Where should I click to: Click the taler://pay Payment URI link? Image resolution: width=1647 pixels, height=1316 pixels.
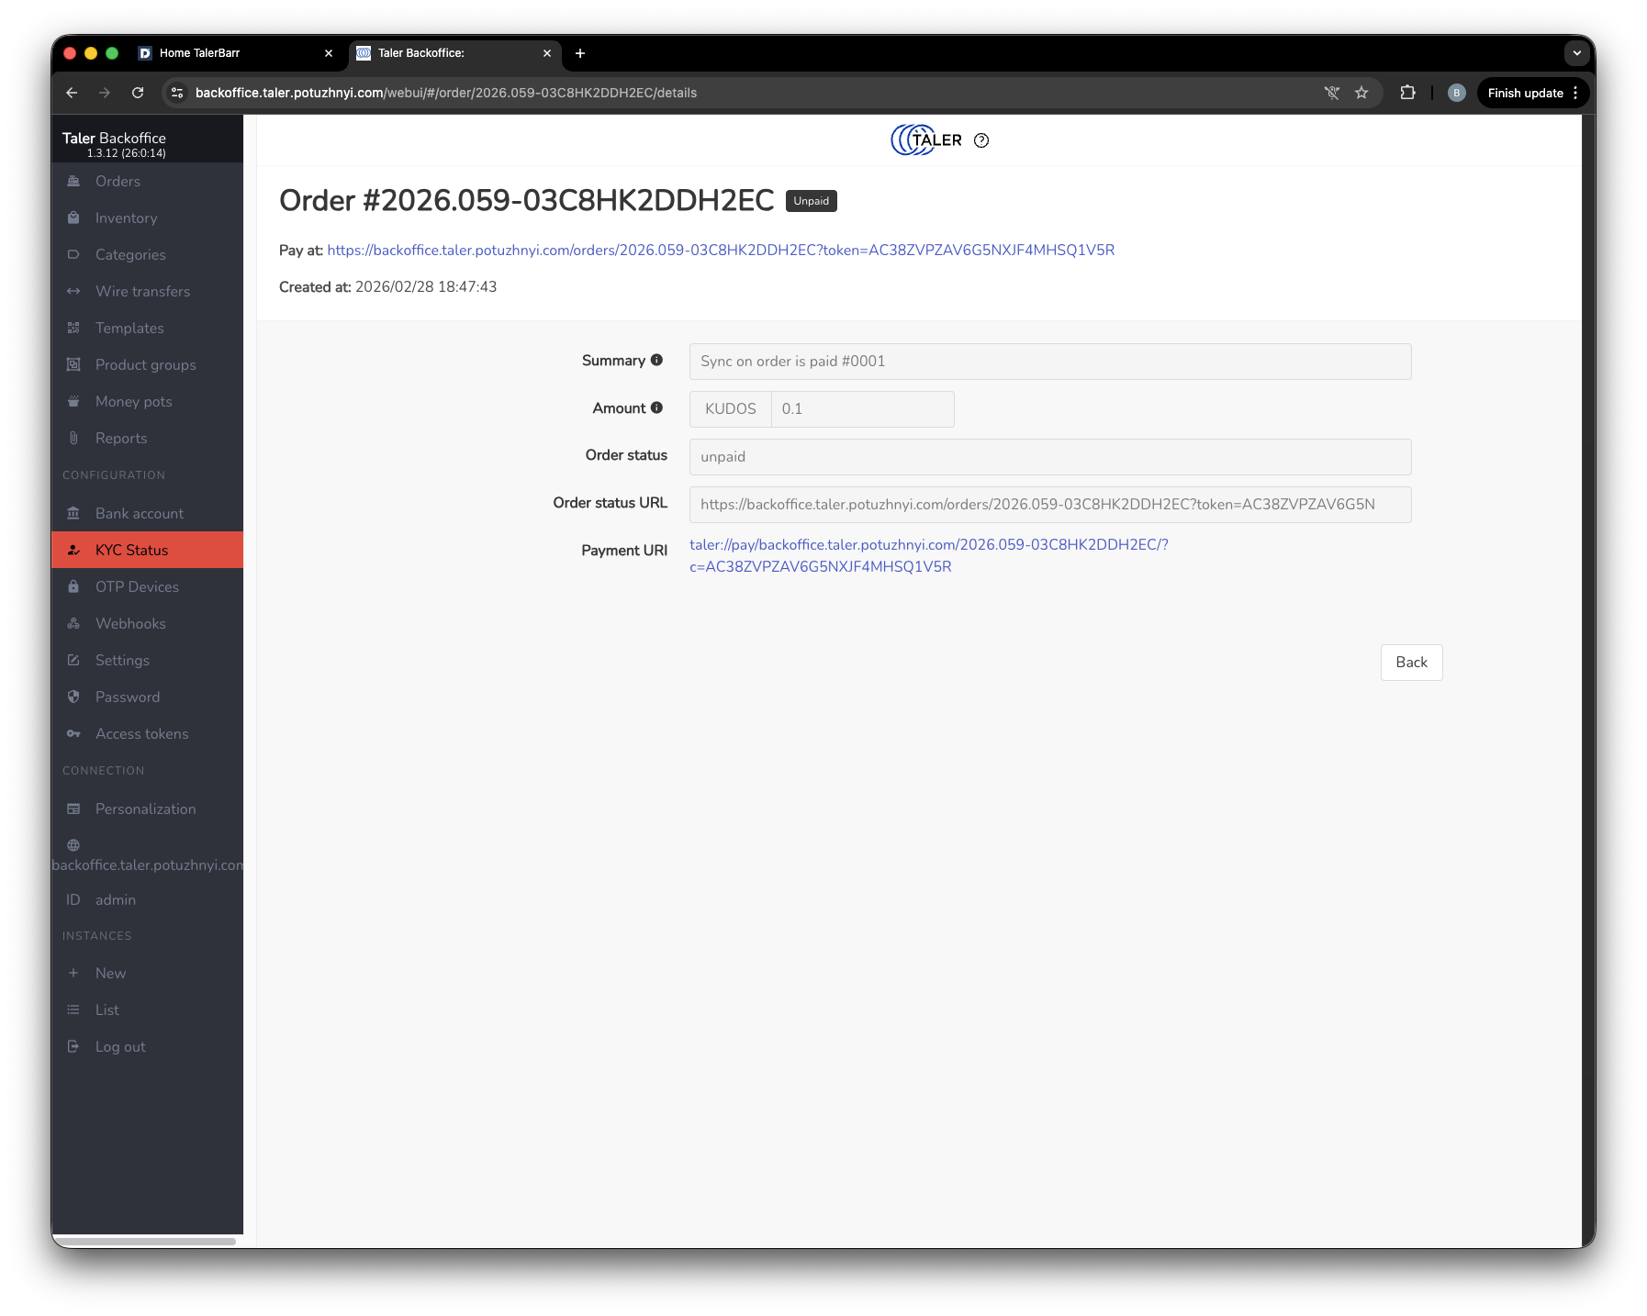[x=928, y=545]
